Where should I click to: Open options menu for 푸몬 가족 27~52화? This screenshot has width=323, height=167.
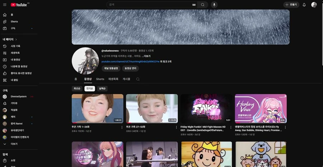(176, 127)
